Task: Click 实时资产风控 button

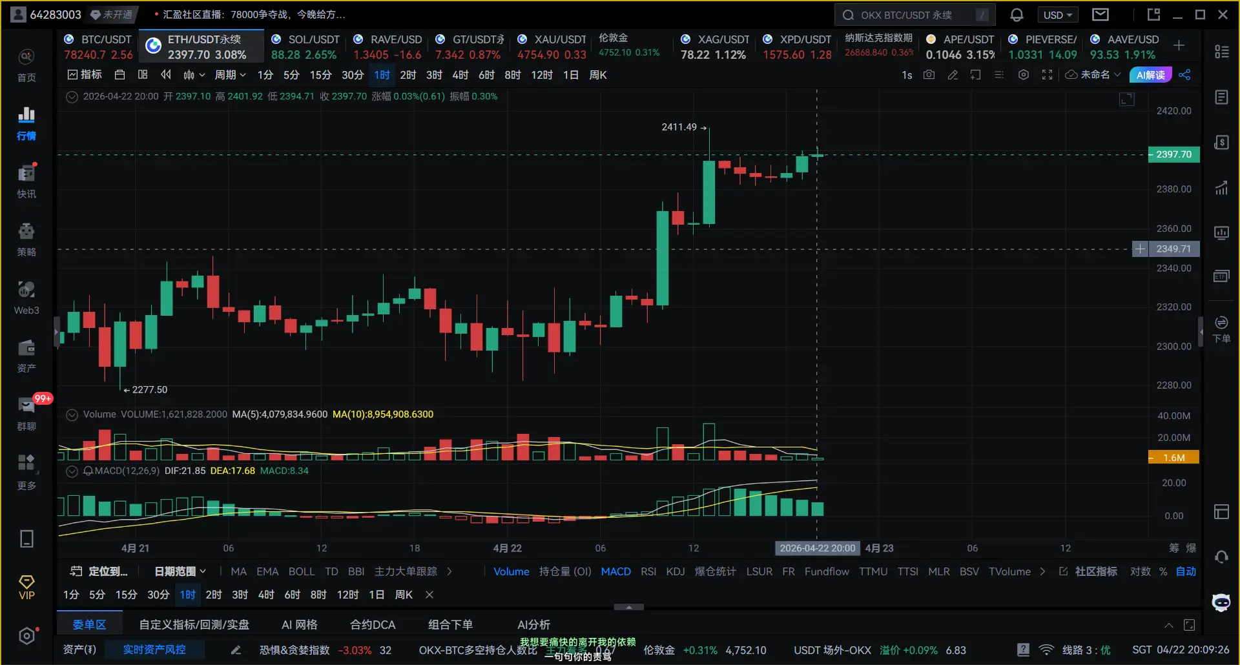Action: click(x=154, y=650)
